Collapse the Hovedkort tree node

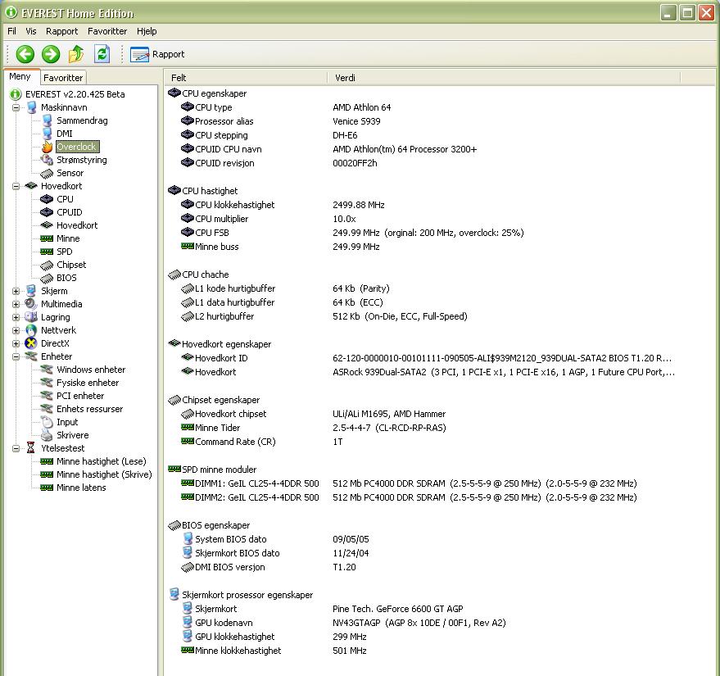click(x=16, y=186)
